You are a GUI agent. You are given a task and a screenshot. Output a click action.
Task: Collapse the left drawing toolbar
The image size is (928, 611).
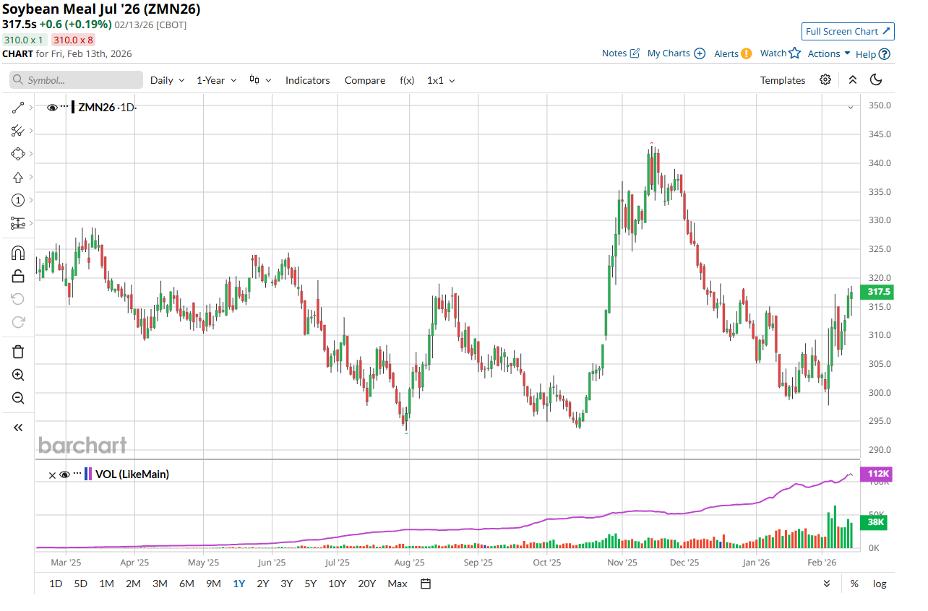[x=18, y=428]
